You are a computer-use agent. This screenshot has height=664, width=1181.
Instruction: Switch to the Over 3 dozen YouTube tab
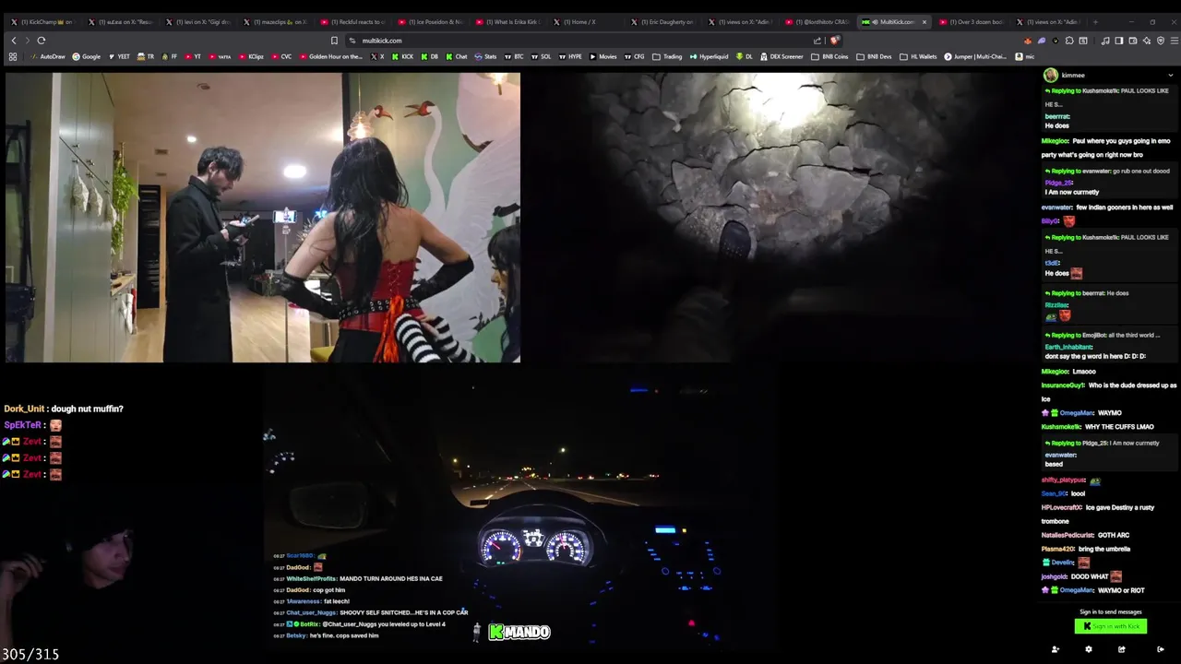[971, 21]
